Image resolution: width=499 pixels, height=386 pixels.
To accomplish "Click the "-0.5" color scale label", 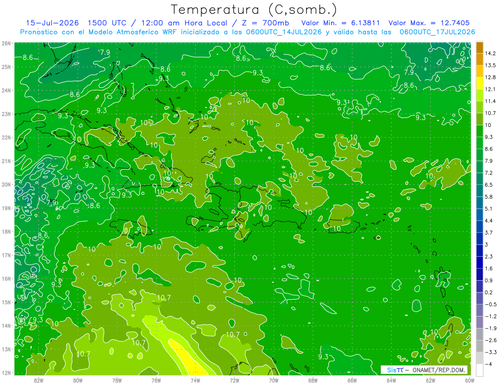I will tap(491, 304).
